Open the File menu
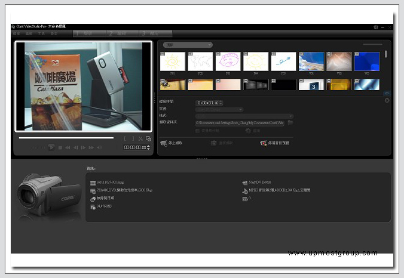Viewport: 404px width, 278px height. (17, 33)
